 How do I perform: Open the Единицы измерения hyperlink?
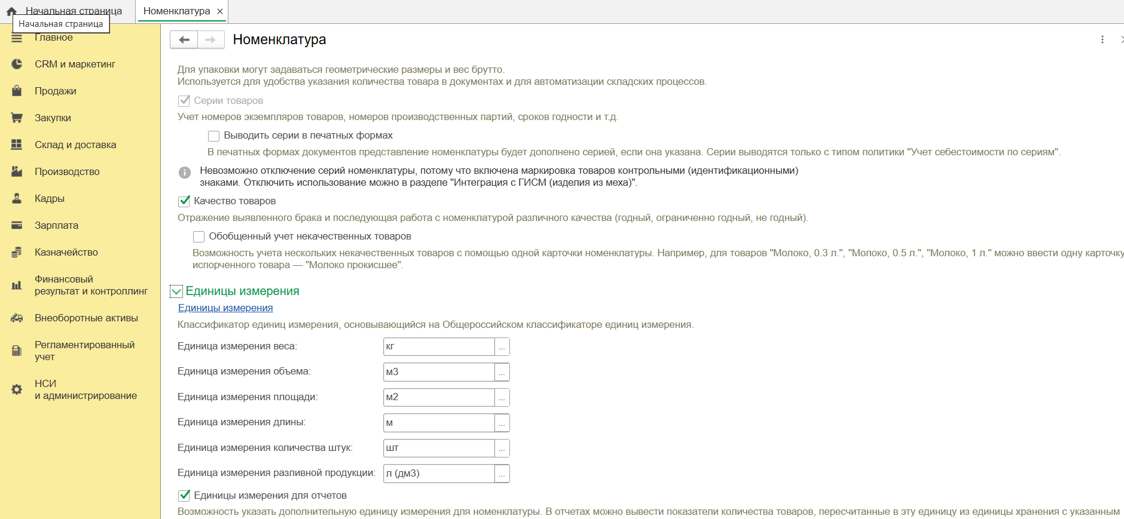coord(225,308)
